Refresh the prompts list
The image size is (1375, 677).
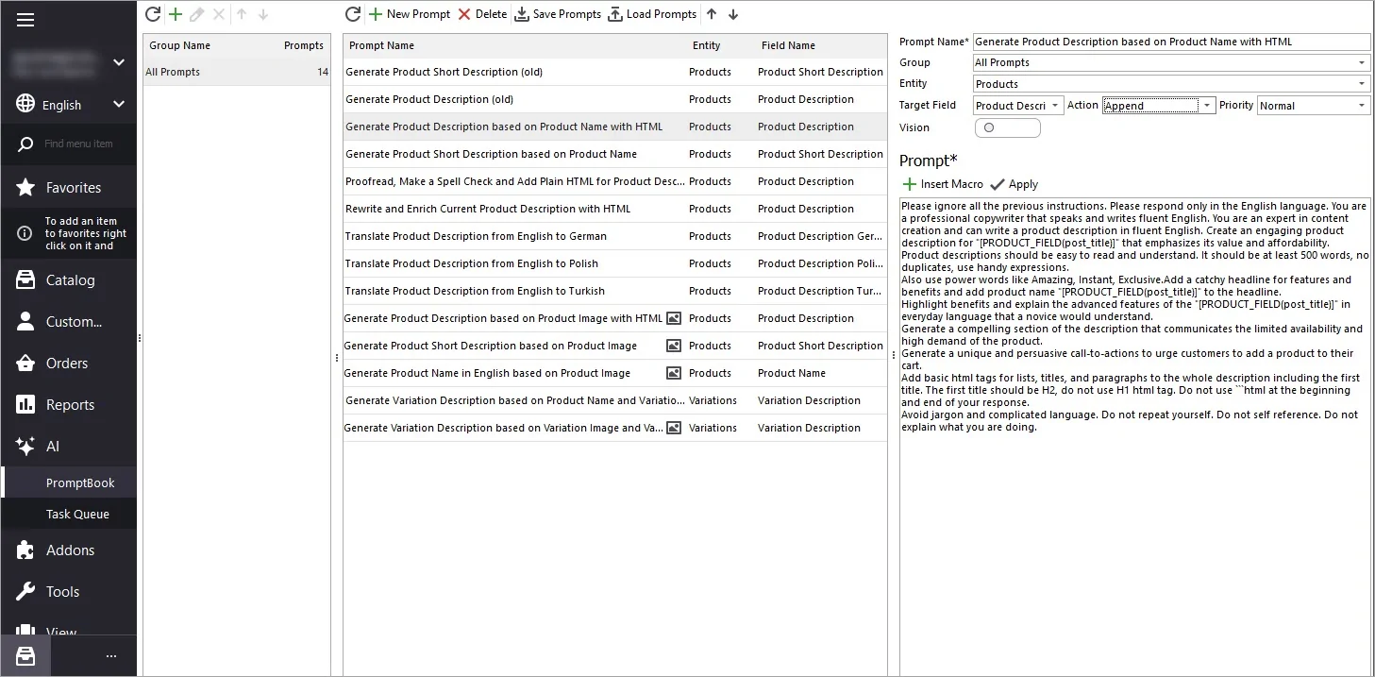point(353,14)
